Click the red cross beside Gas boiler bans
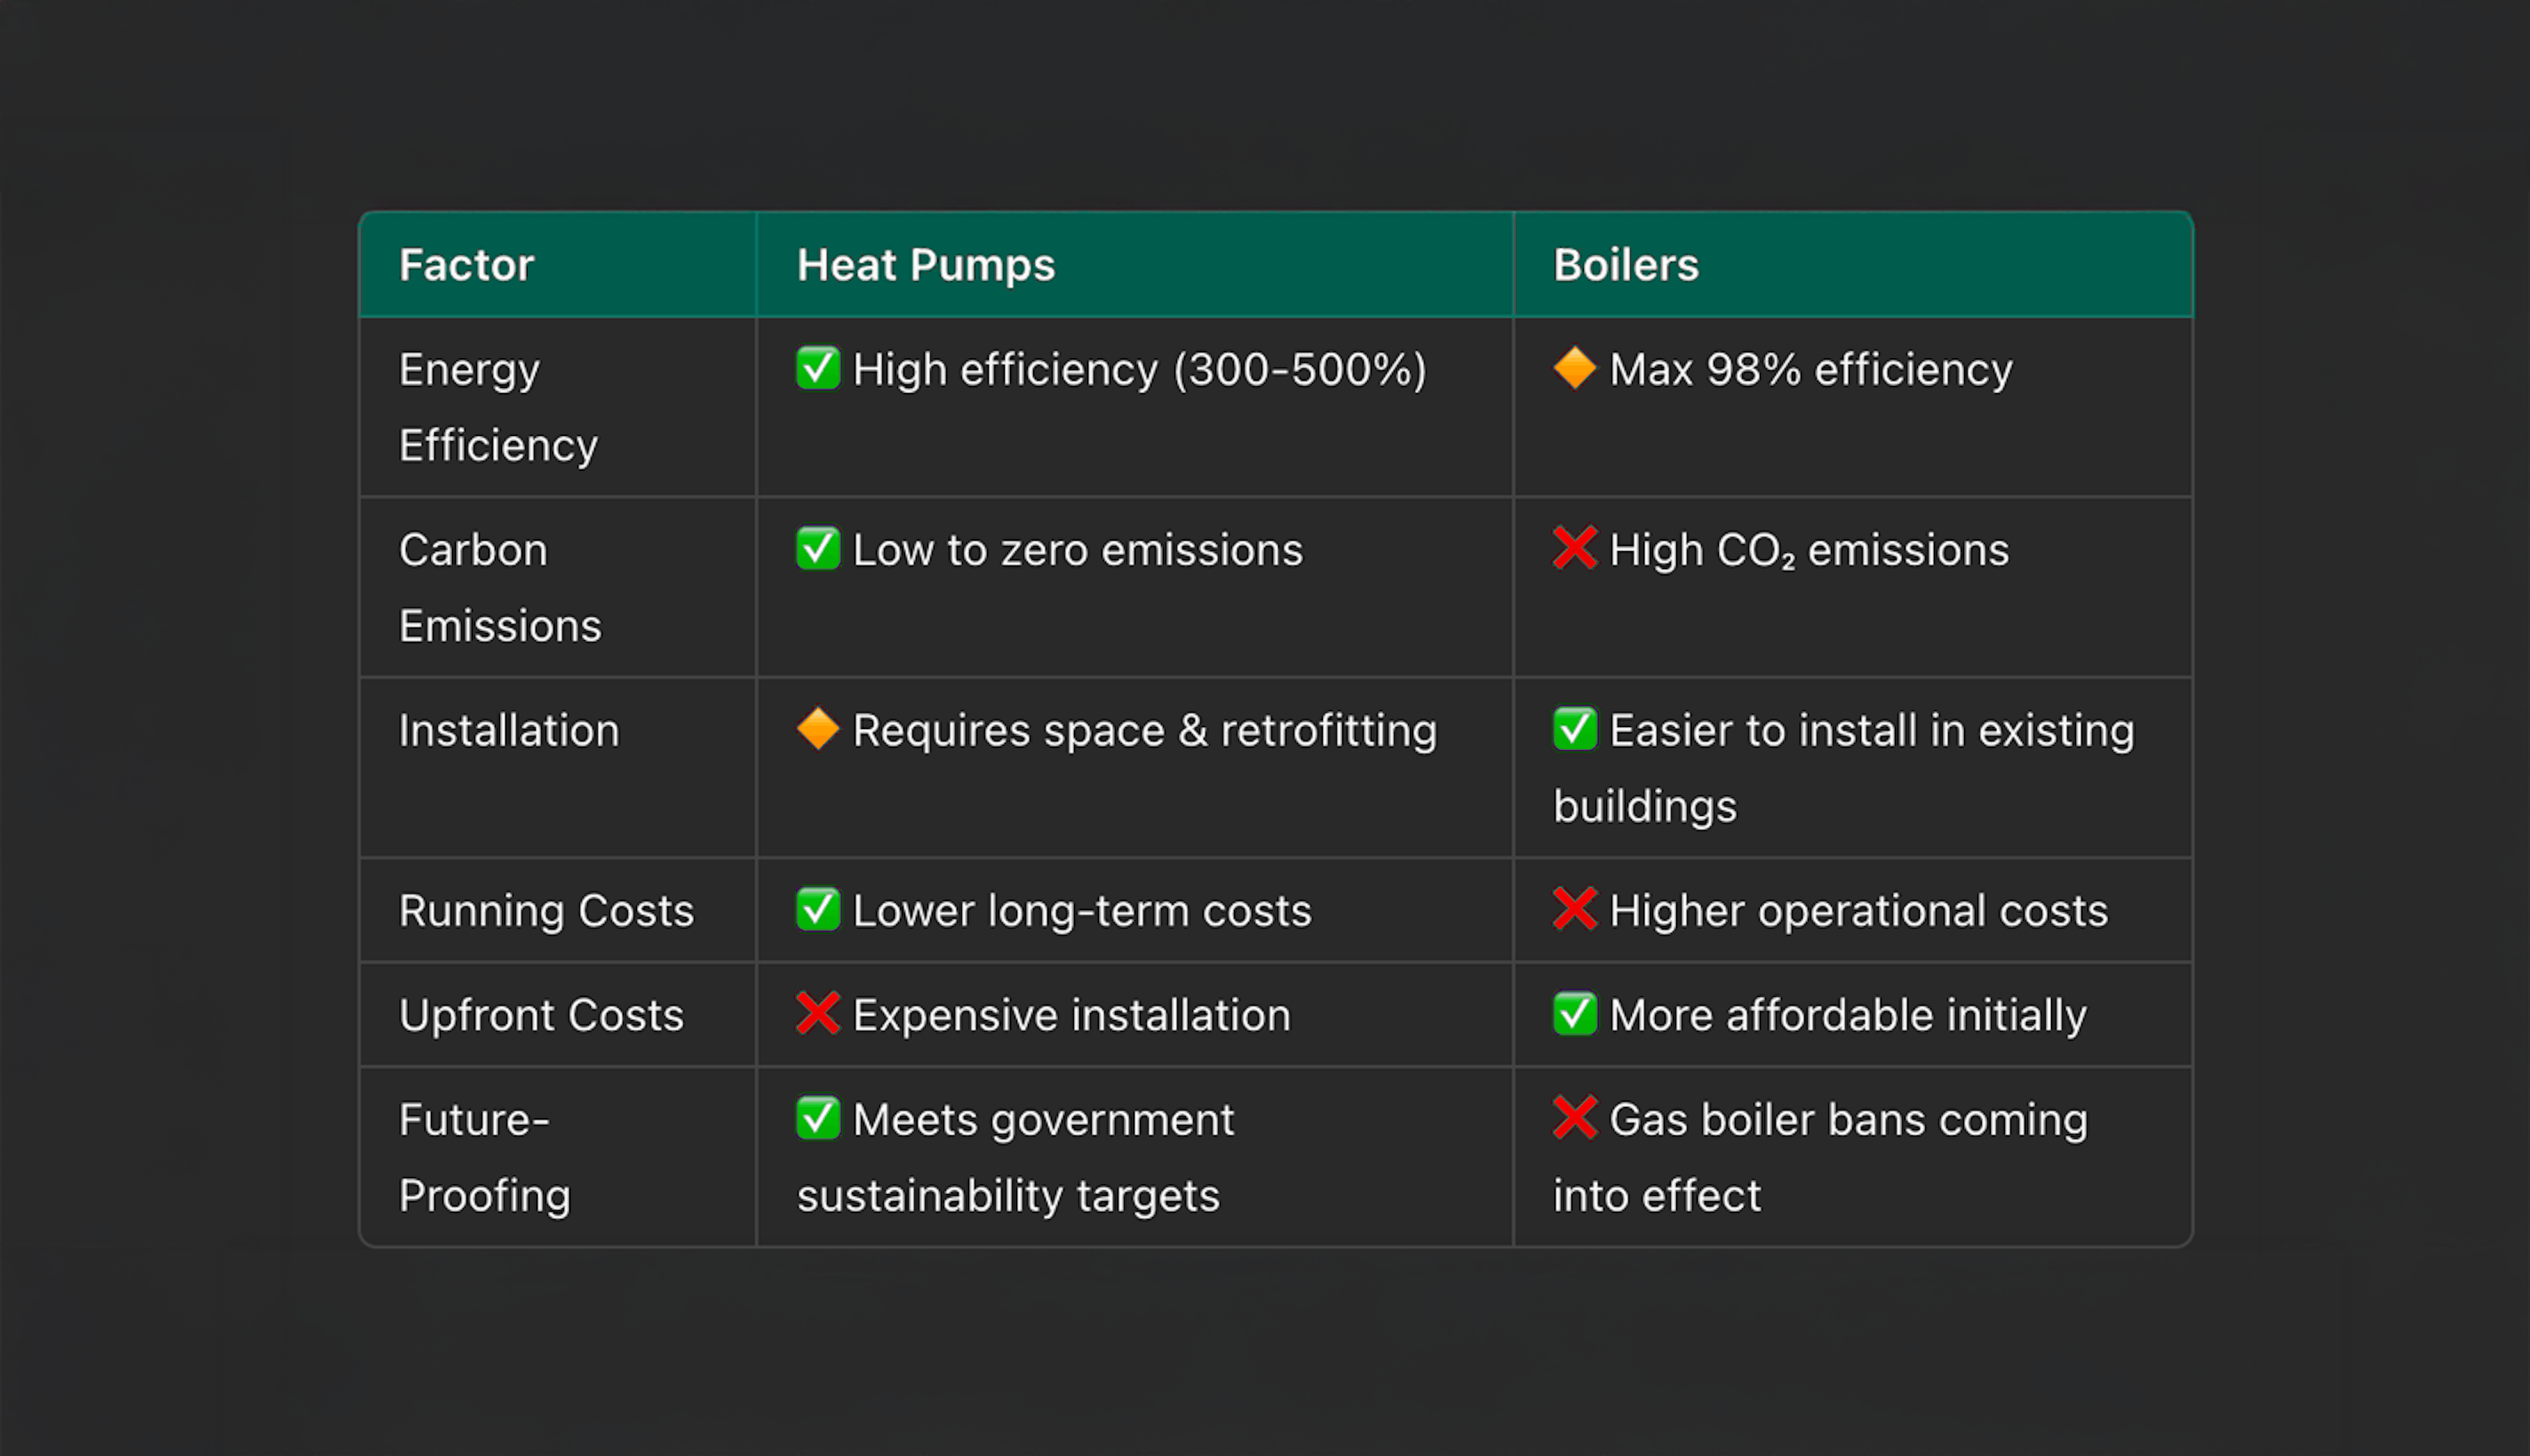Screen dimensions: 2530x1456 (x=1575, y=1118)
